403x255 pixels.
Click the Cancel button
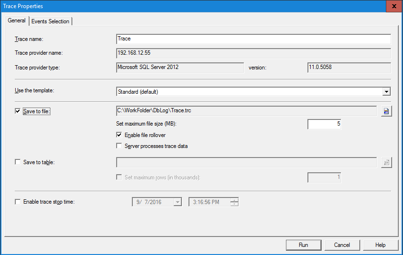click(342, 245)
